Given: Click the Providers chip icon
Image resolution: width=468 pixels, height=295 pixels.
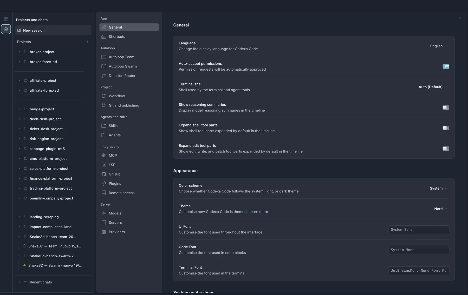Looking at the screenshot, I should [104, 232].
